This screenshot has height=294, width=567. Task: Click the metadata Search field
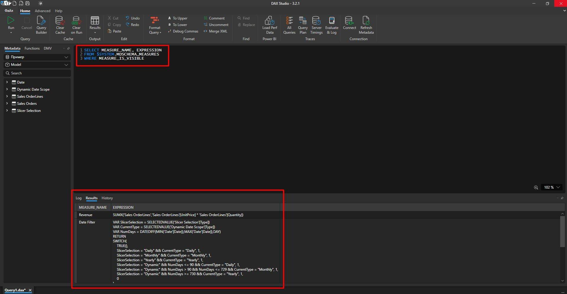(37, 73)
